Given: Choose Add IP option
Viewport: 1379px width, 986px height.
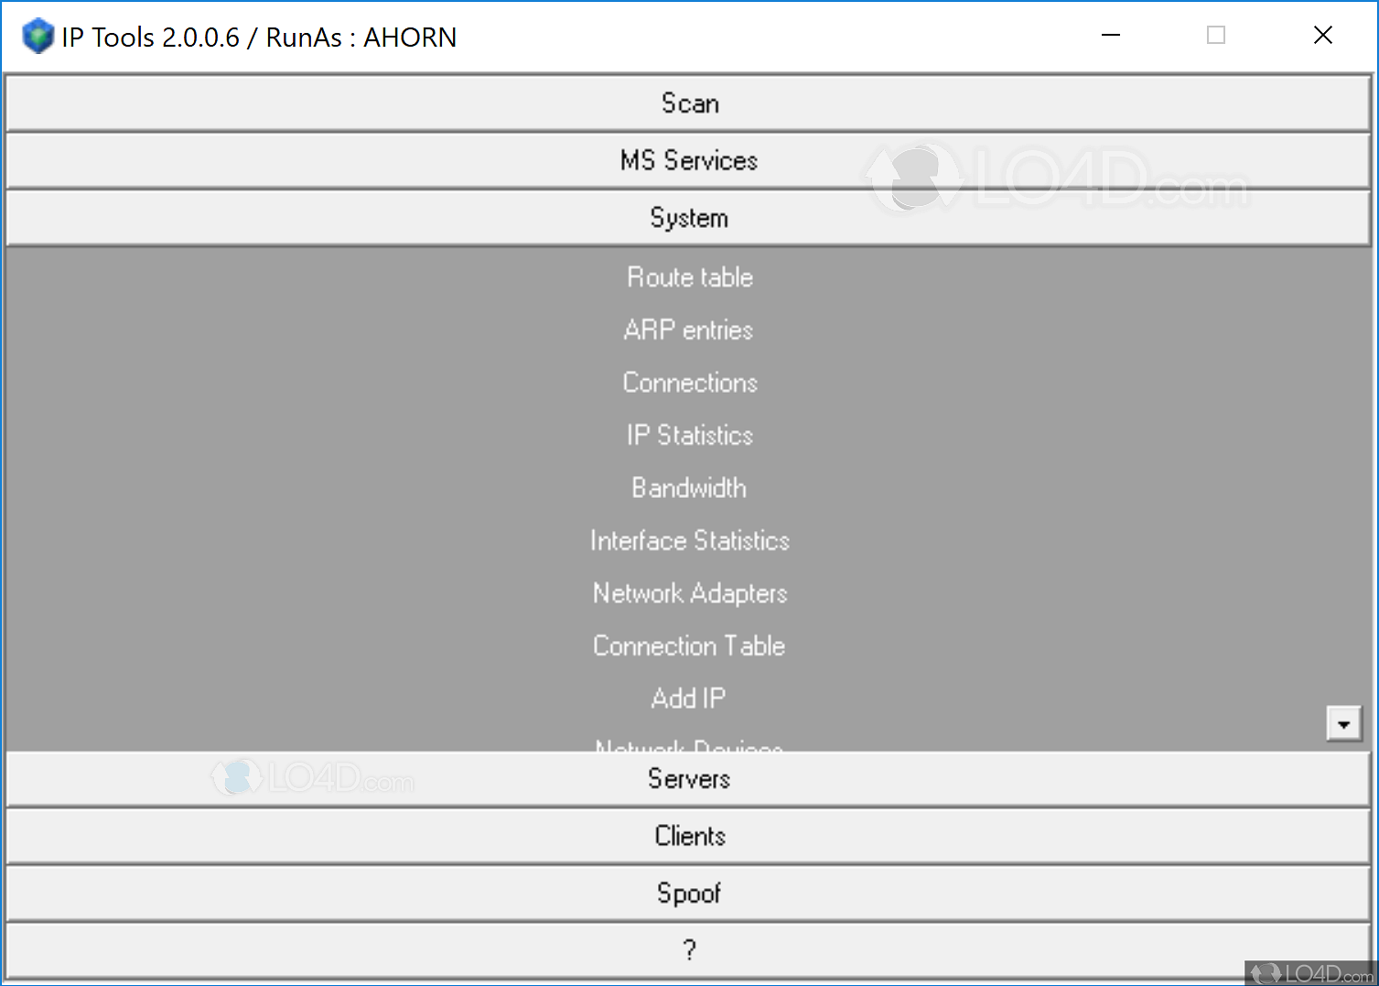Looking at the screenshot, I should point(688,699).
